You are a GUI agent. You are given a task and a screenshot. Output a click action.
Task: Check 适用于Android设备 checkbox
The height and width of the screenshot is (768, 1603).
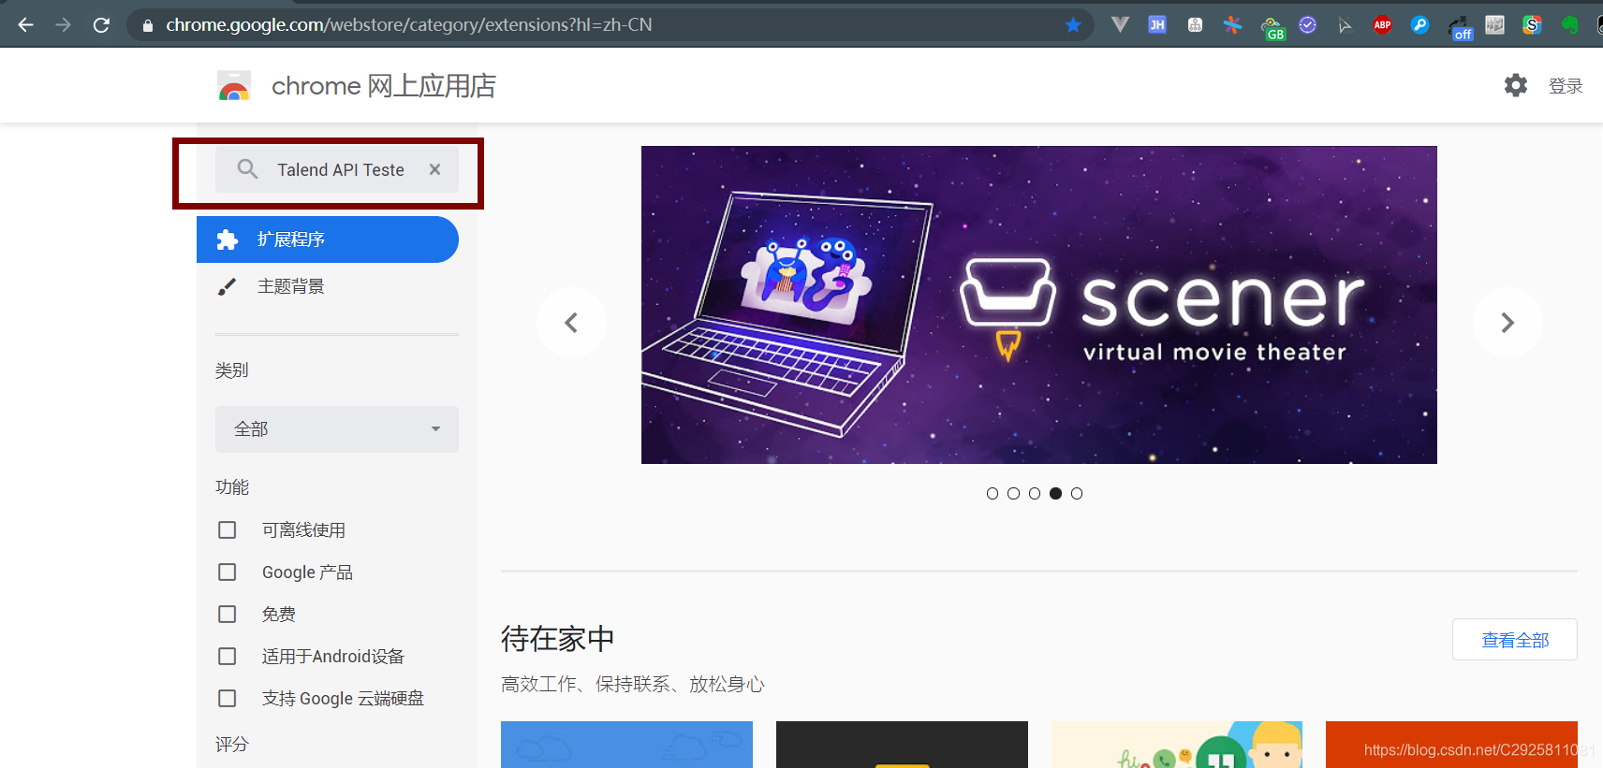click(x=227, y=656)
